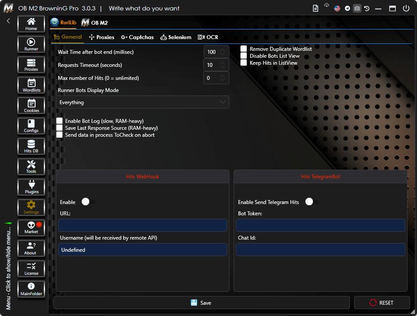Adjust the Max number of Hits spinner arrows
The height and width of the screenshot is (316, 417).
click(x=222, y=78)
